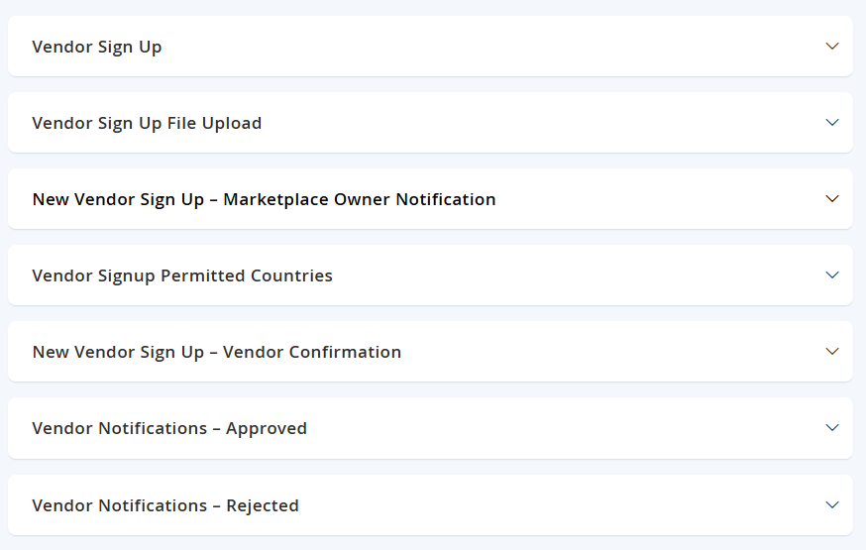Click blank area of Vendor Sign Up card

(491, 47)
